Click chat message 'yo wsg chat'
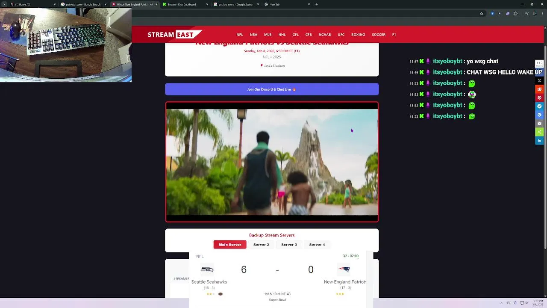Screen dimensions: 547x308 482,61
